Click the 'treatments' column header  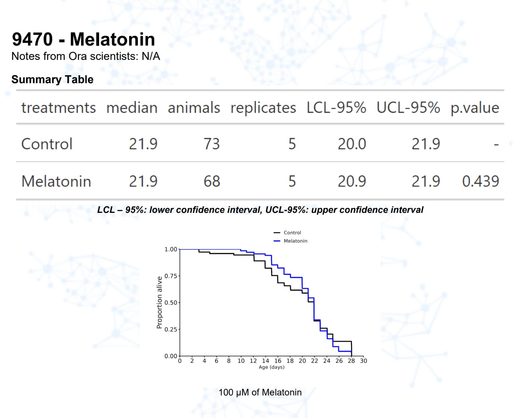[59, 108]
